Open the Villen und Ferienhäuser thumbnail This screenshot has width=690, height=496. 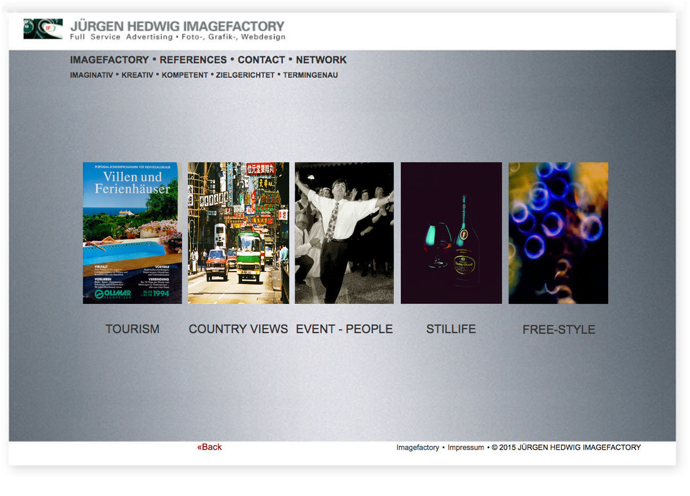[x=132, y=233]
